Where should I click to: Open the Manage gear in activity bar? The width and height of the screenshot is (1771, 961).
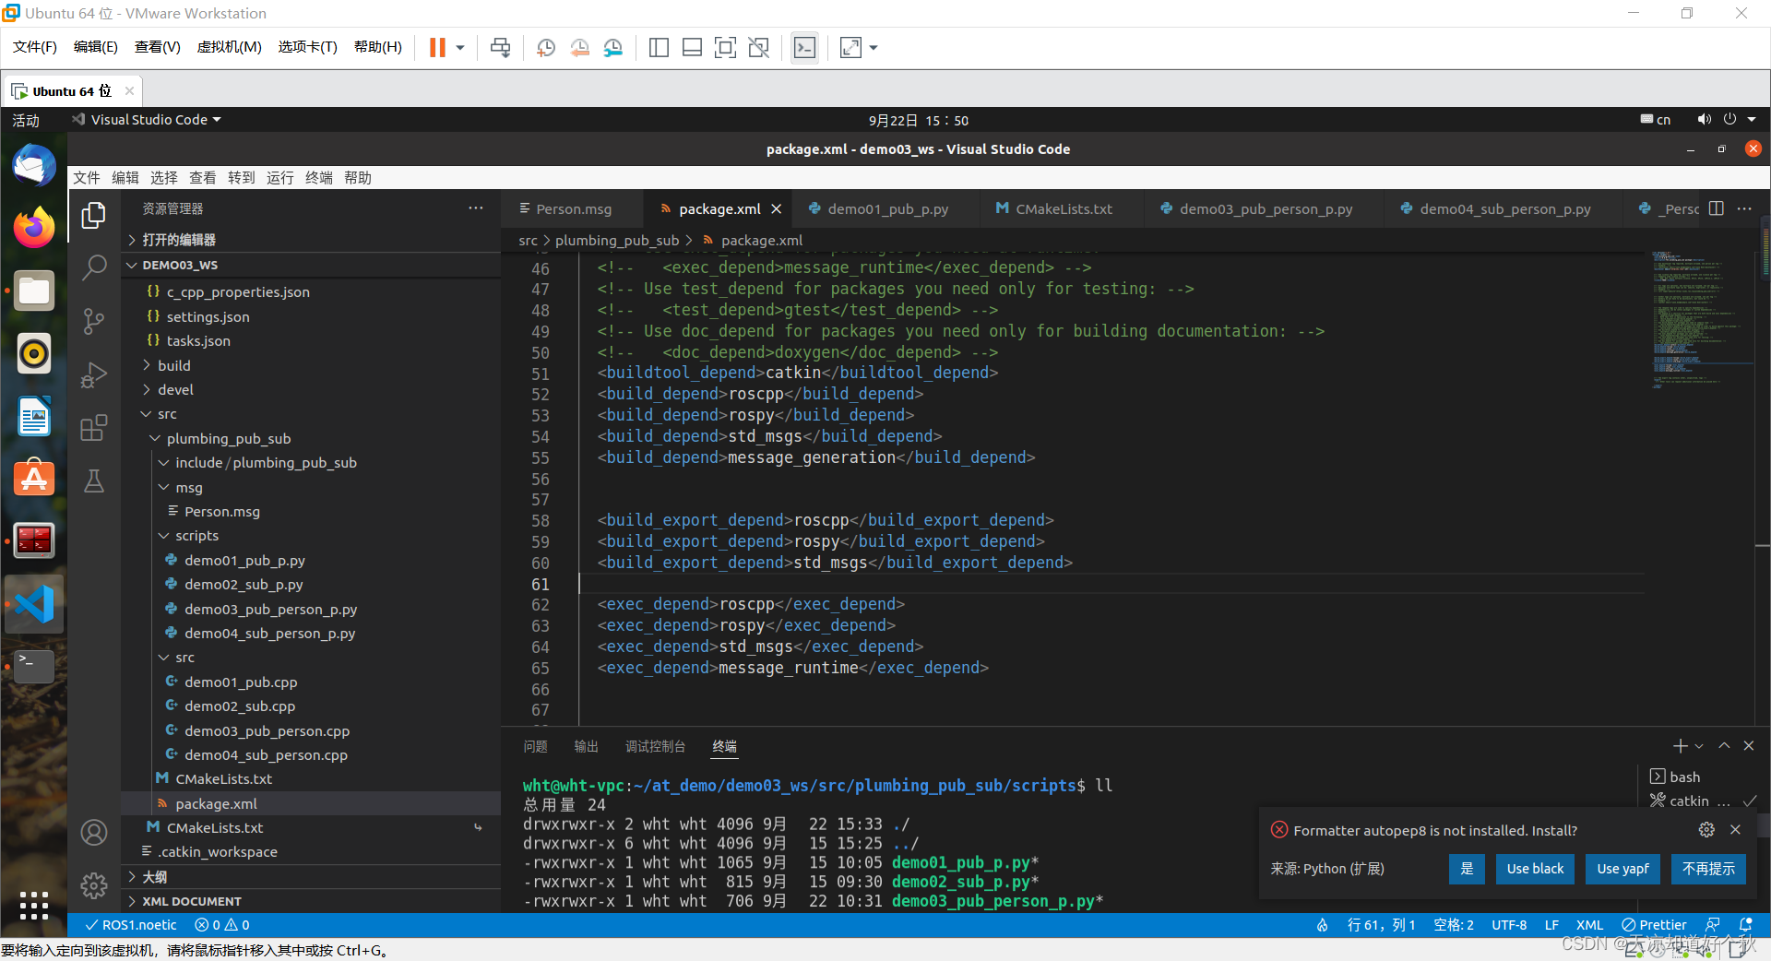pyautogui.click(x=93, y=885)
